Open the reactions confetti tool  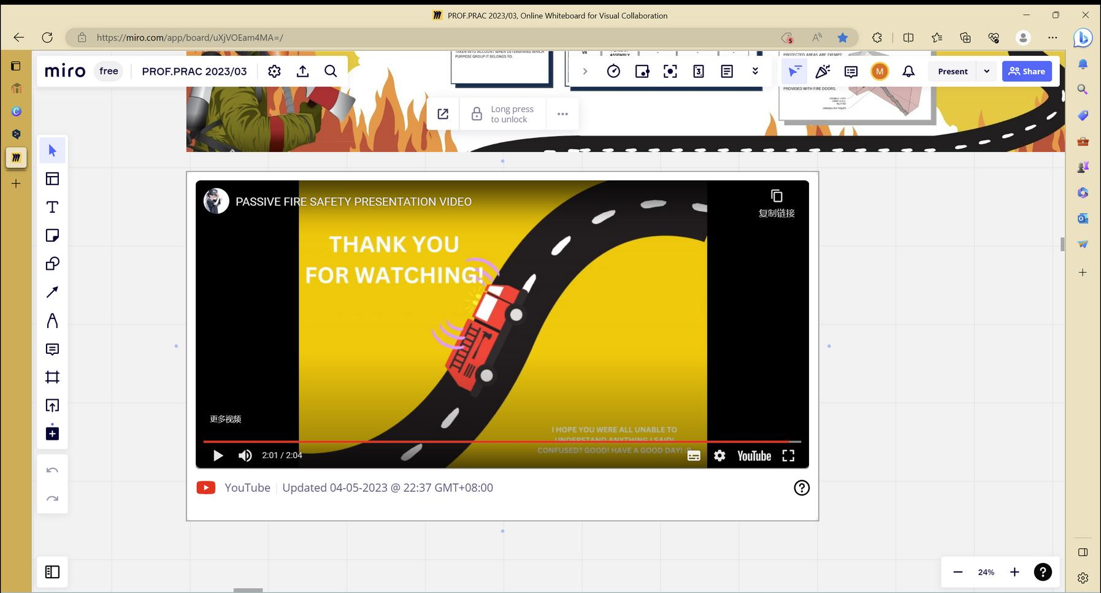coord(823,71)
